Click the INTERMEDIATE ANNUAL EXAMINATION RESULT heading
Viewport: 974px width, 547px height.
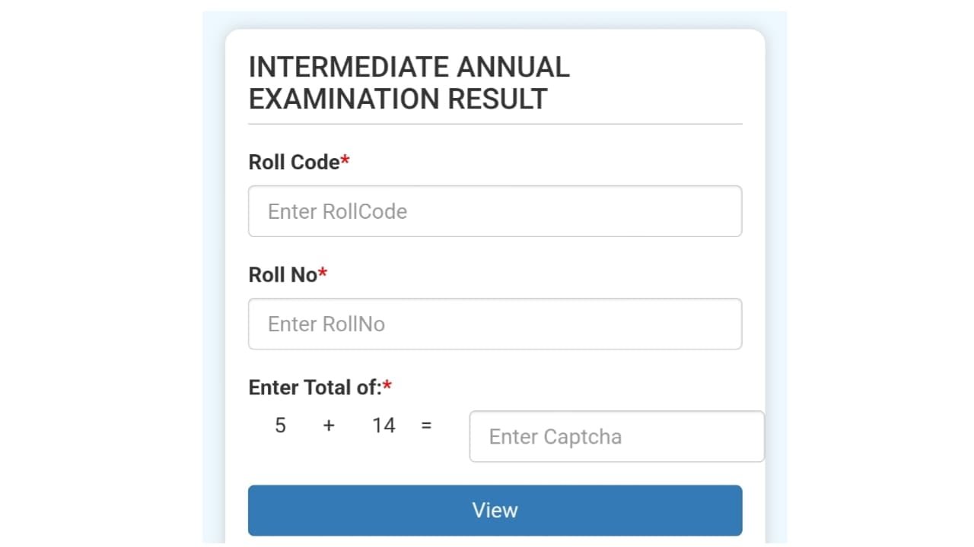[409, 82]
